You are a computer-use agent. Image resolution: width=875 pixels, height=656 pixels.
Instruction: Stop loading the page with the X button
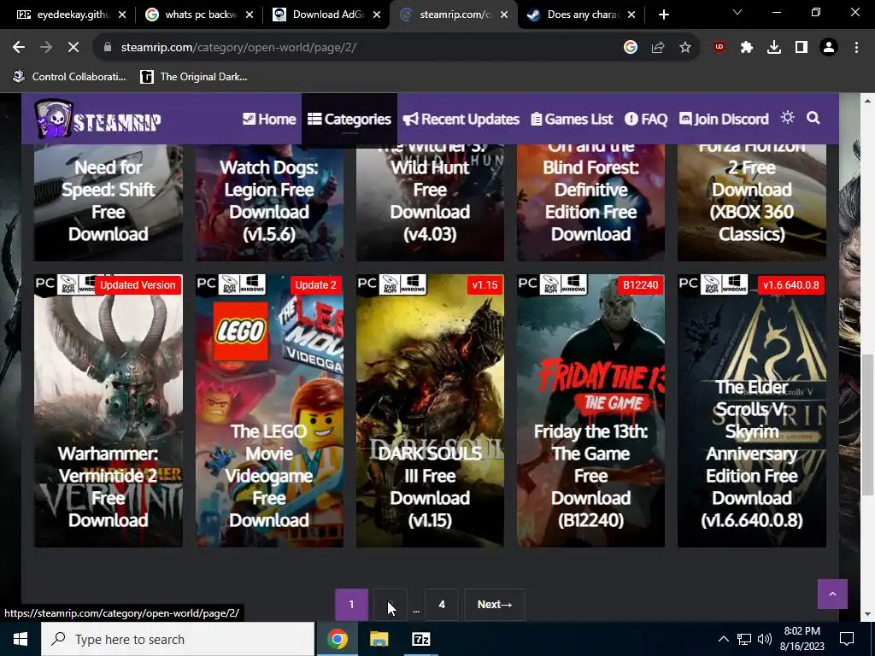point(73,48)
